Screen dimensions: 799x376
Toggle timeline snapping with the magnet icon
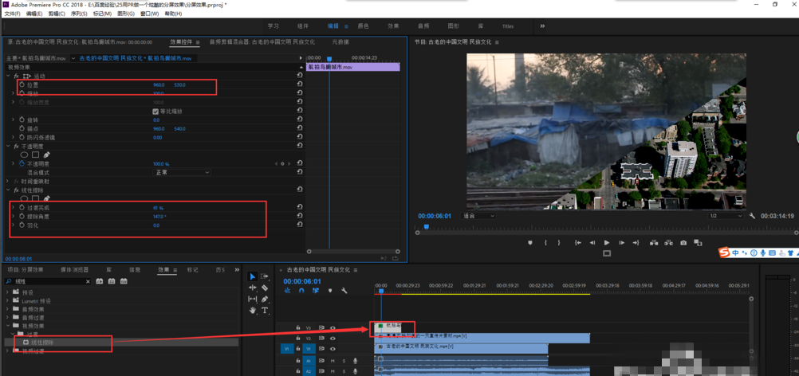(301, 291)
